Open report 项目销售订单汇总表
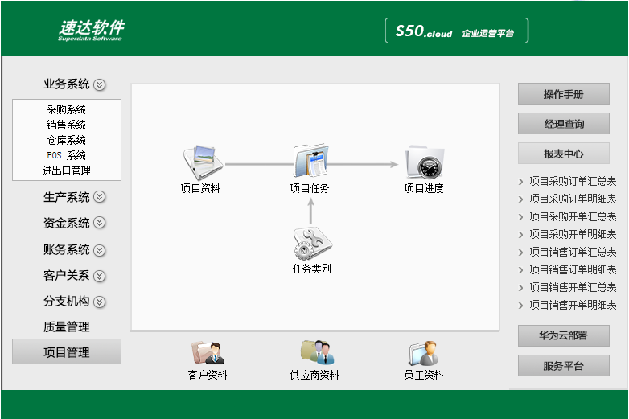Viewport: 629px width, 419px height. pos(573,252)
